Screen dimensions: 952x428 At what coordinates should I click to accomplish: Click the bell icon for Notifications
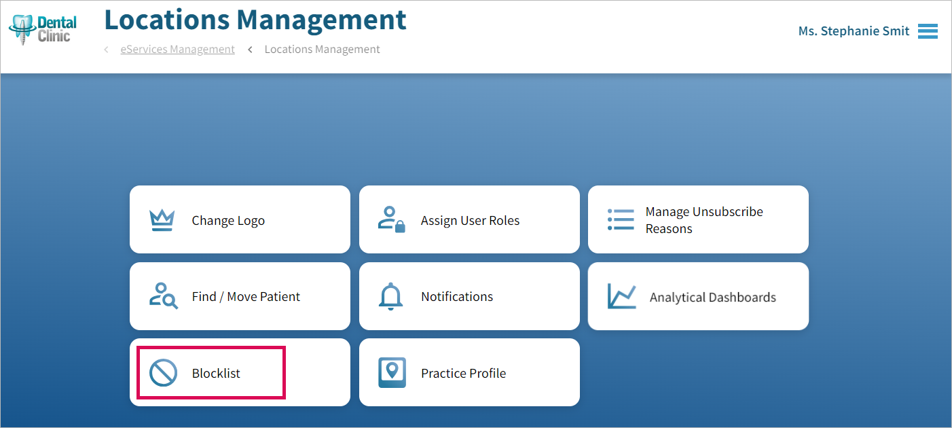point(390,297)
